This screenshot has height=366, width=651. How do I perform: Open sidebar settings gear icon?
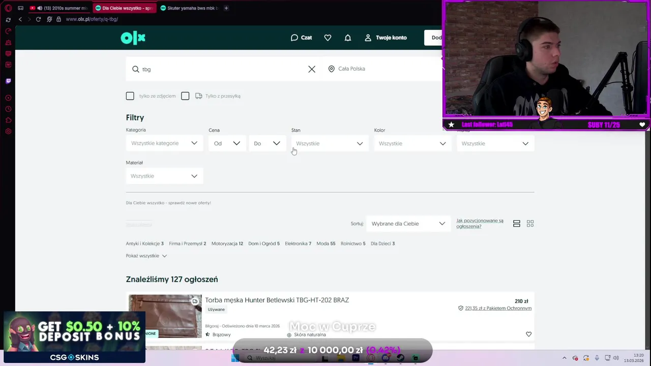(8, 132)
